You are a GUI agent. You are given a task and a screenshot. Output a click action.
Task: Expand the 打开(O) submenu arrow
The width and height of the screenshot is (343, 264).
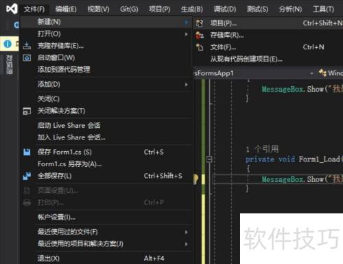click(187, 34)
